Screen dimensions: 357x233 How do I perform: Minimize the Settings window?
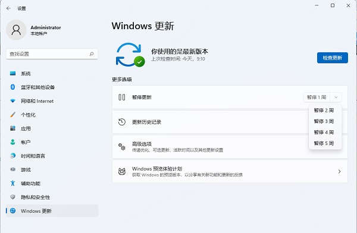317,5
